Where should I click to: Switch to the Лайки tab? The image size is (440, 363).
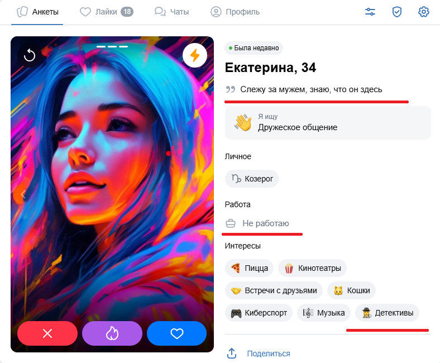point(106,12)
